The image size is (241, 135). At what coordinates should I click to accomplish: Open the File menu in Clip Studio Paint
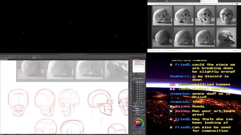(x=2, y=56)
